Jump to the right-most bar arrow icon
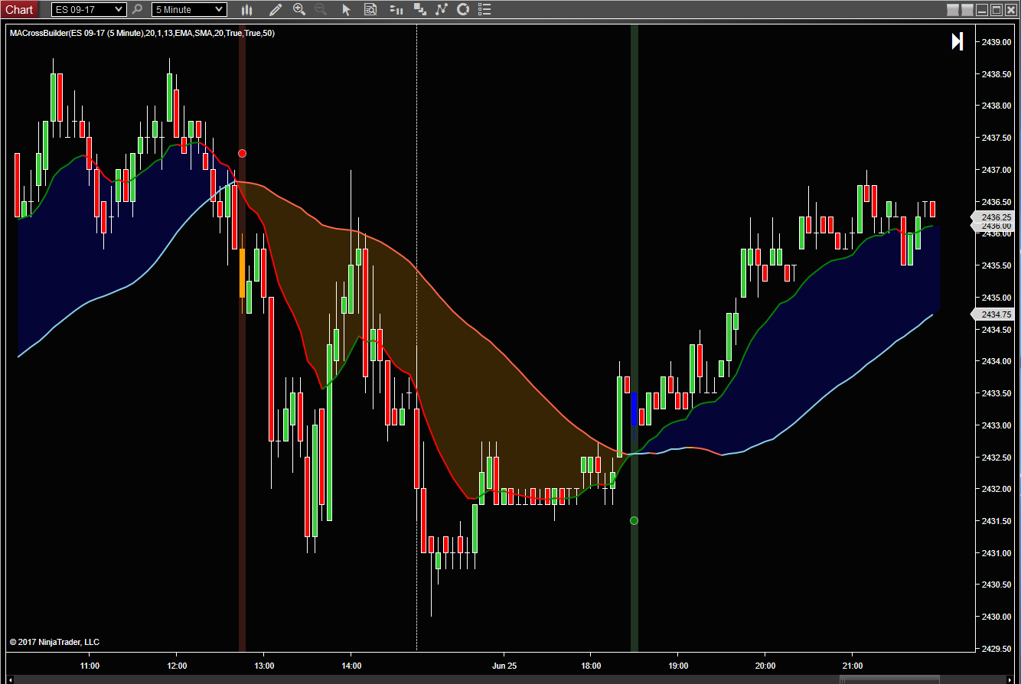Viewport: 1021px width, 684px height. (x=957, y=41)
